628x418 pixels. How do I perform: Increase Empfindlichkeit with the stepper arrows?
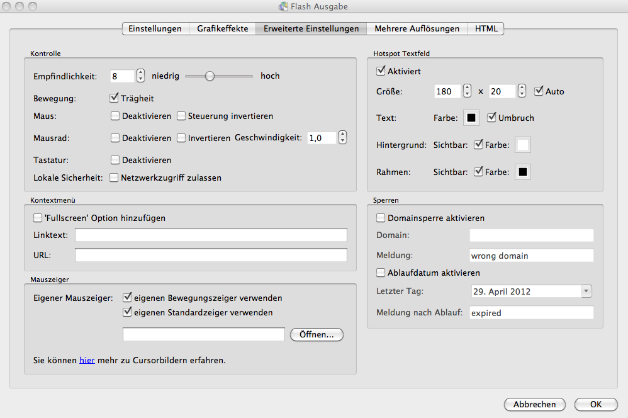click(140, 72)
